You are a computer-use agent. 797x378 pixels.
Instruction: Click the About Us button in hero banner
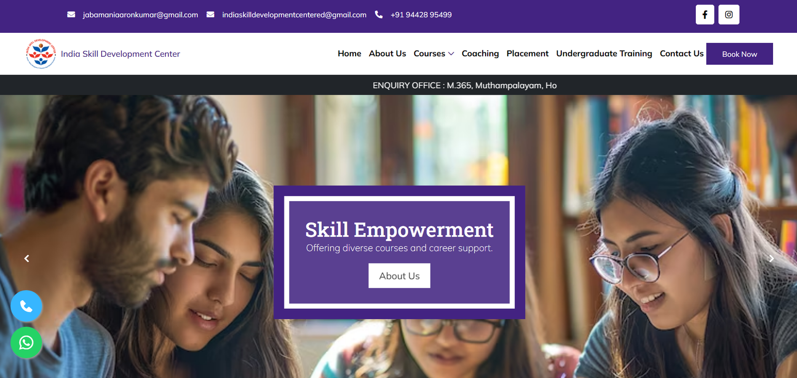399,276
